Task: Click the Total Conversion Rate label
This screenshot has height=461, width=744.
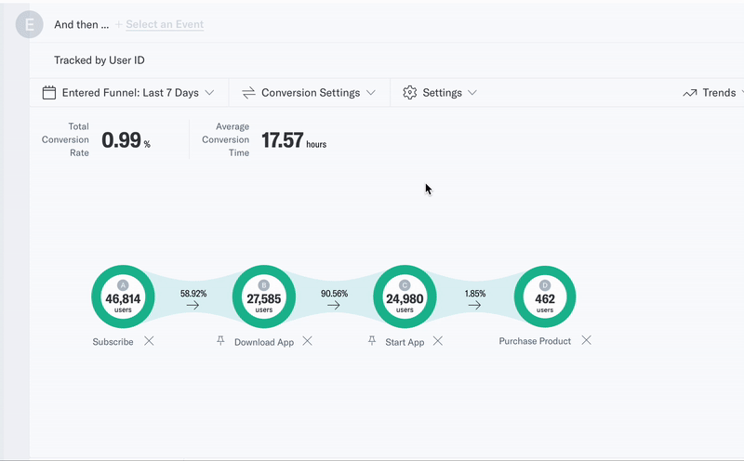Action: 65,139
